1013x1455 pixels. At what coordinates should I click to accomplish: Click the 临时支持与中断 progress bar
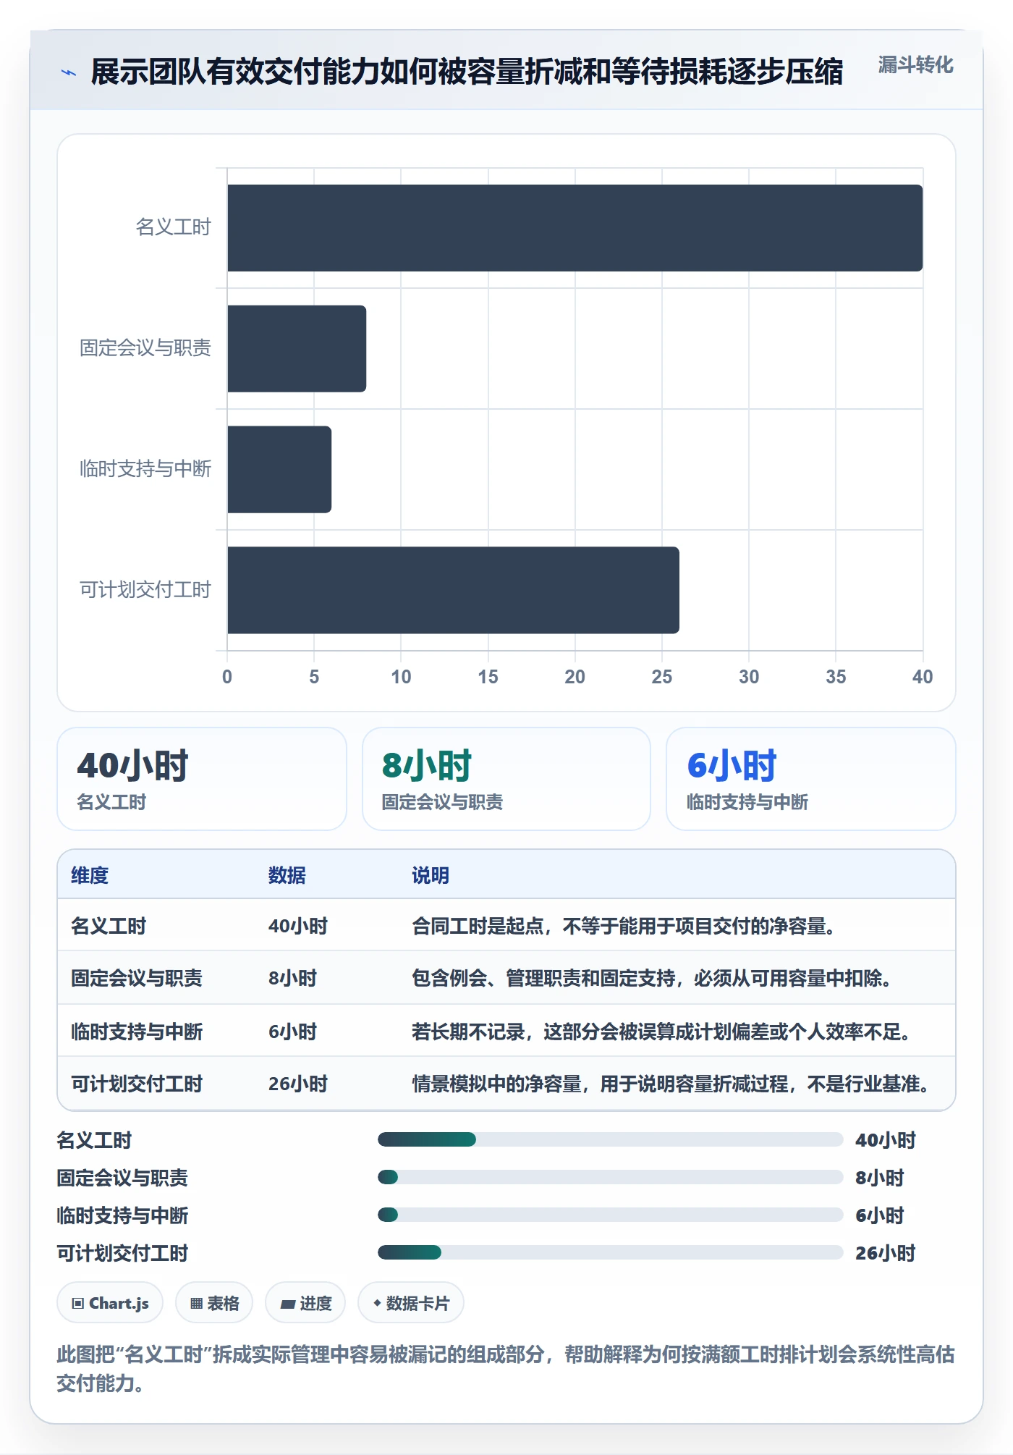(611, 1215)
